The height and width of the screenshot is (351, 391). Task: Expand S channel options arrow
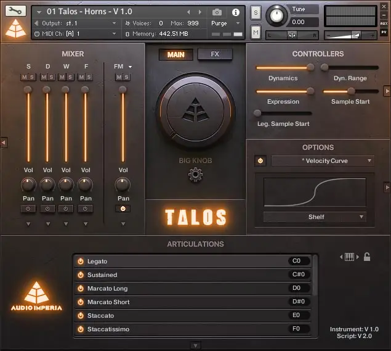pos(28,224)
